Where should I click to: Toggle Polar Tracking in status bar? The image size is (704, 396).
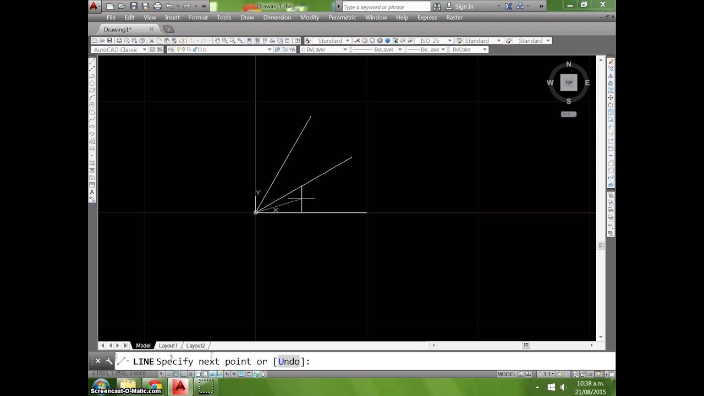pos(191,374)
